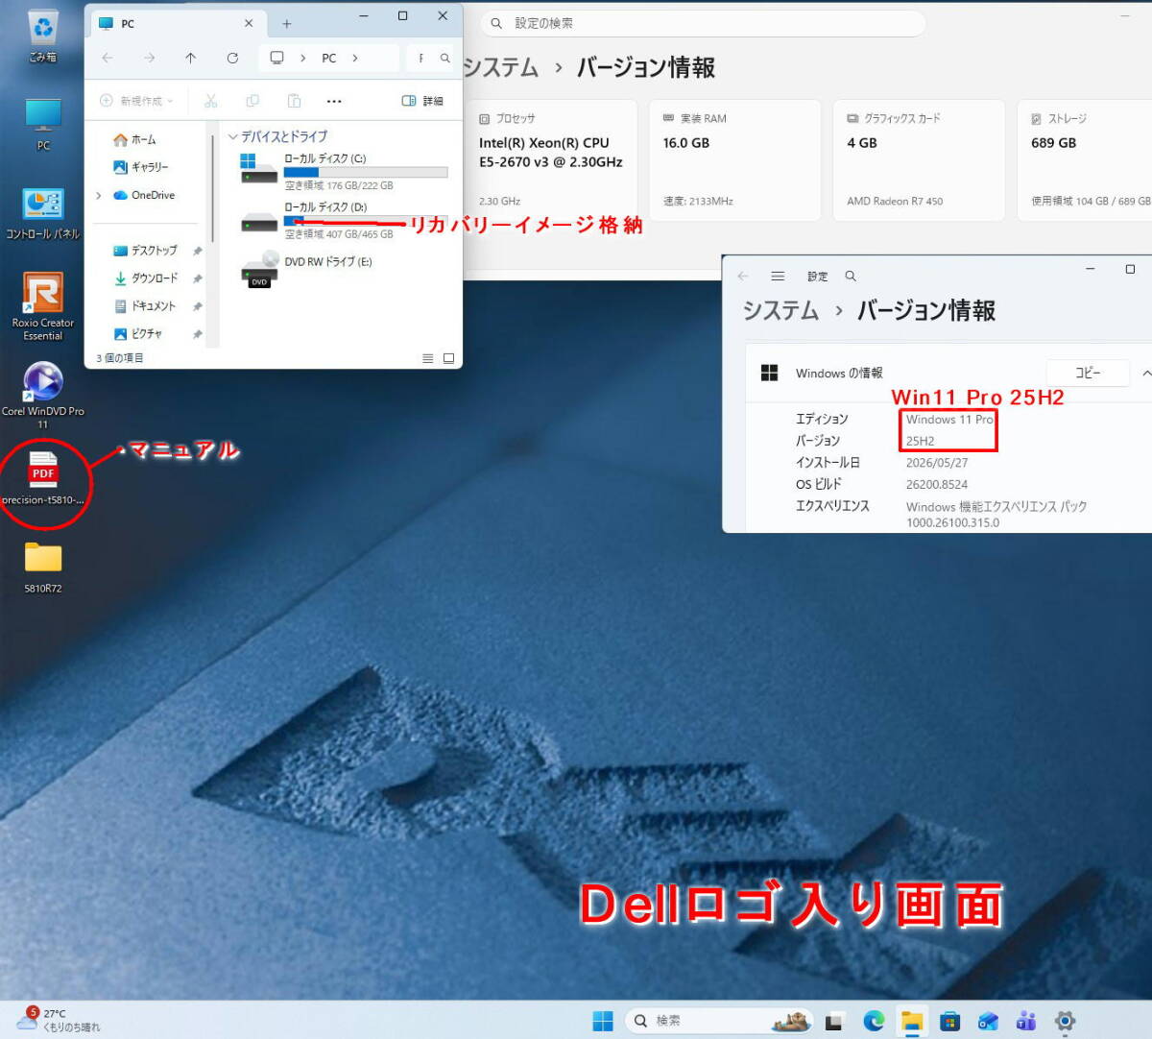
Task: Add a new tab in File Explorer
Action: (286, 24)
